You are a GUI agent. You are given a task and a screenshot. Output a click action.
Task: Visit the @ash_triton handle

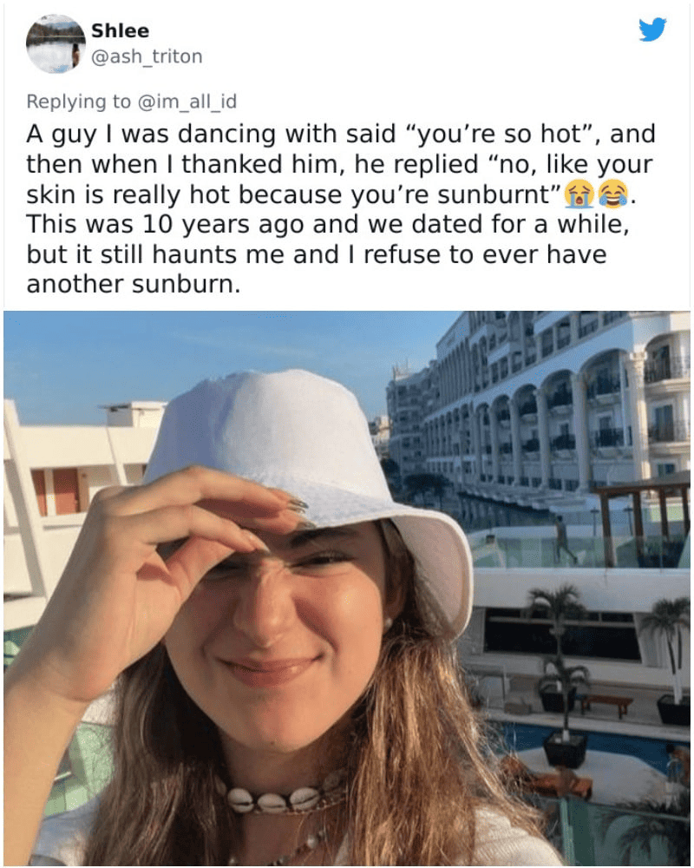click(x=147, y=56)
